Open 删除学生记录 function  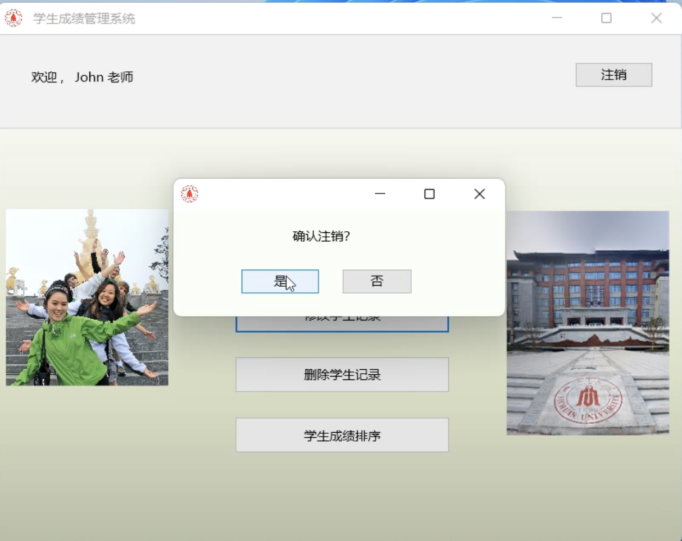pyautogui.click(x=342, y=374)
